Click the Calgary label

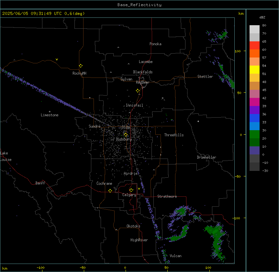(x=129, y=195)
